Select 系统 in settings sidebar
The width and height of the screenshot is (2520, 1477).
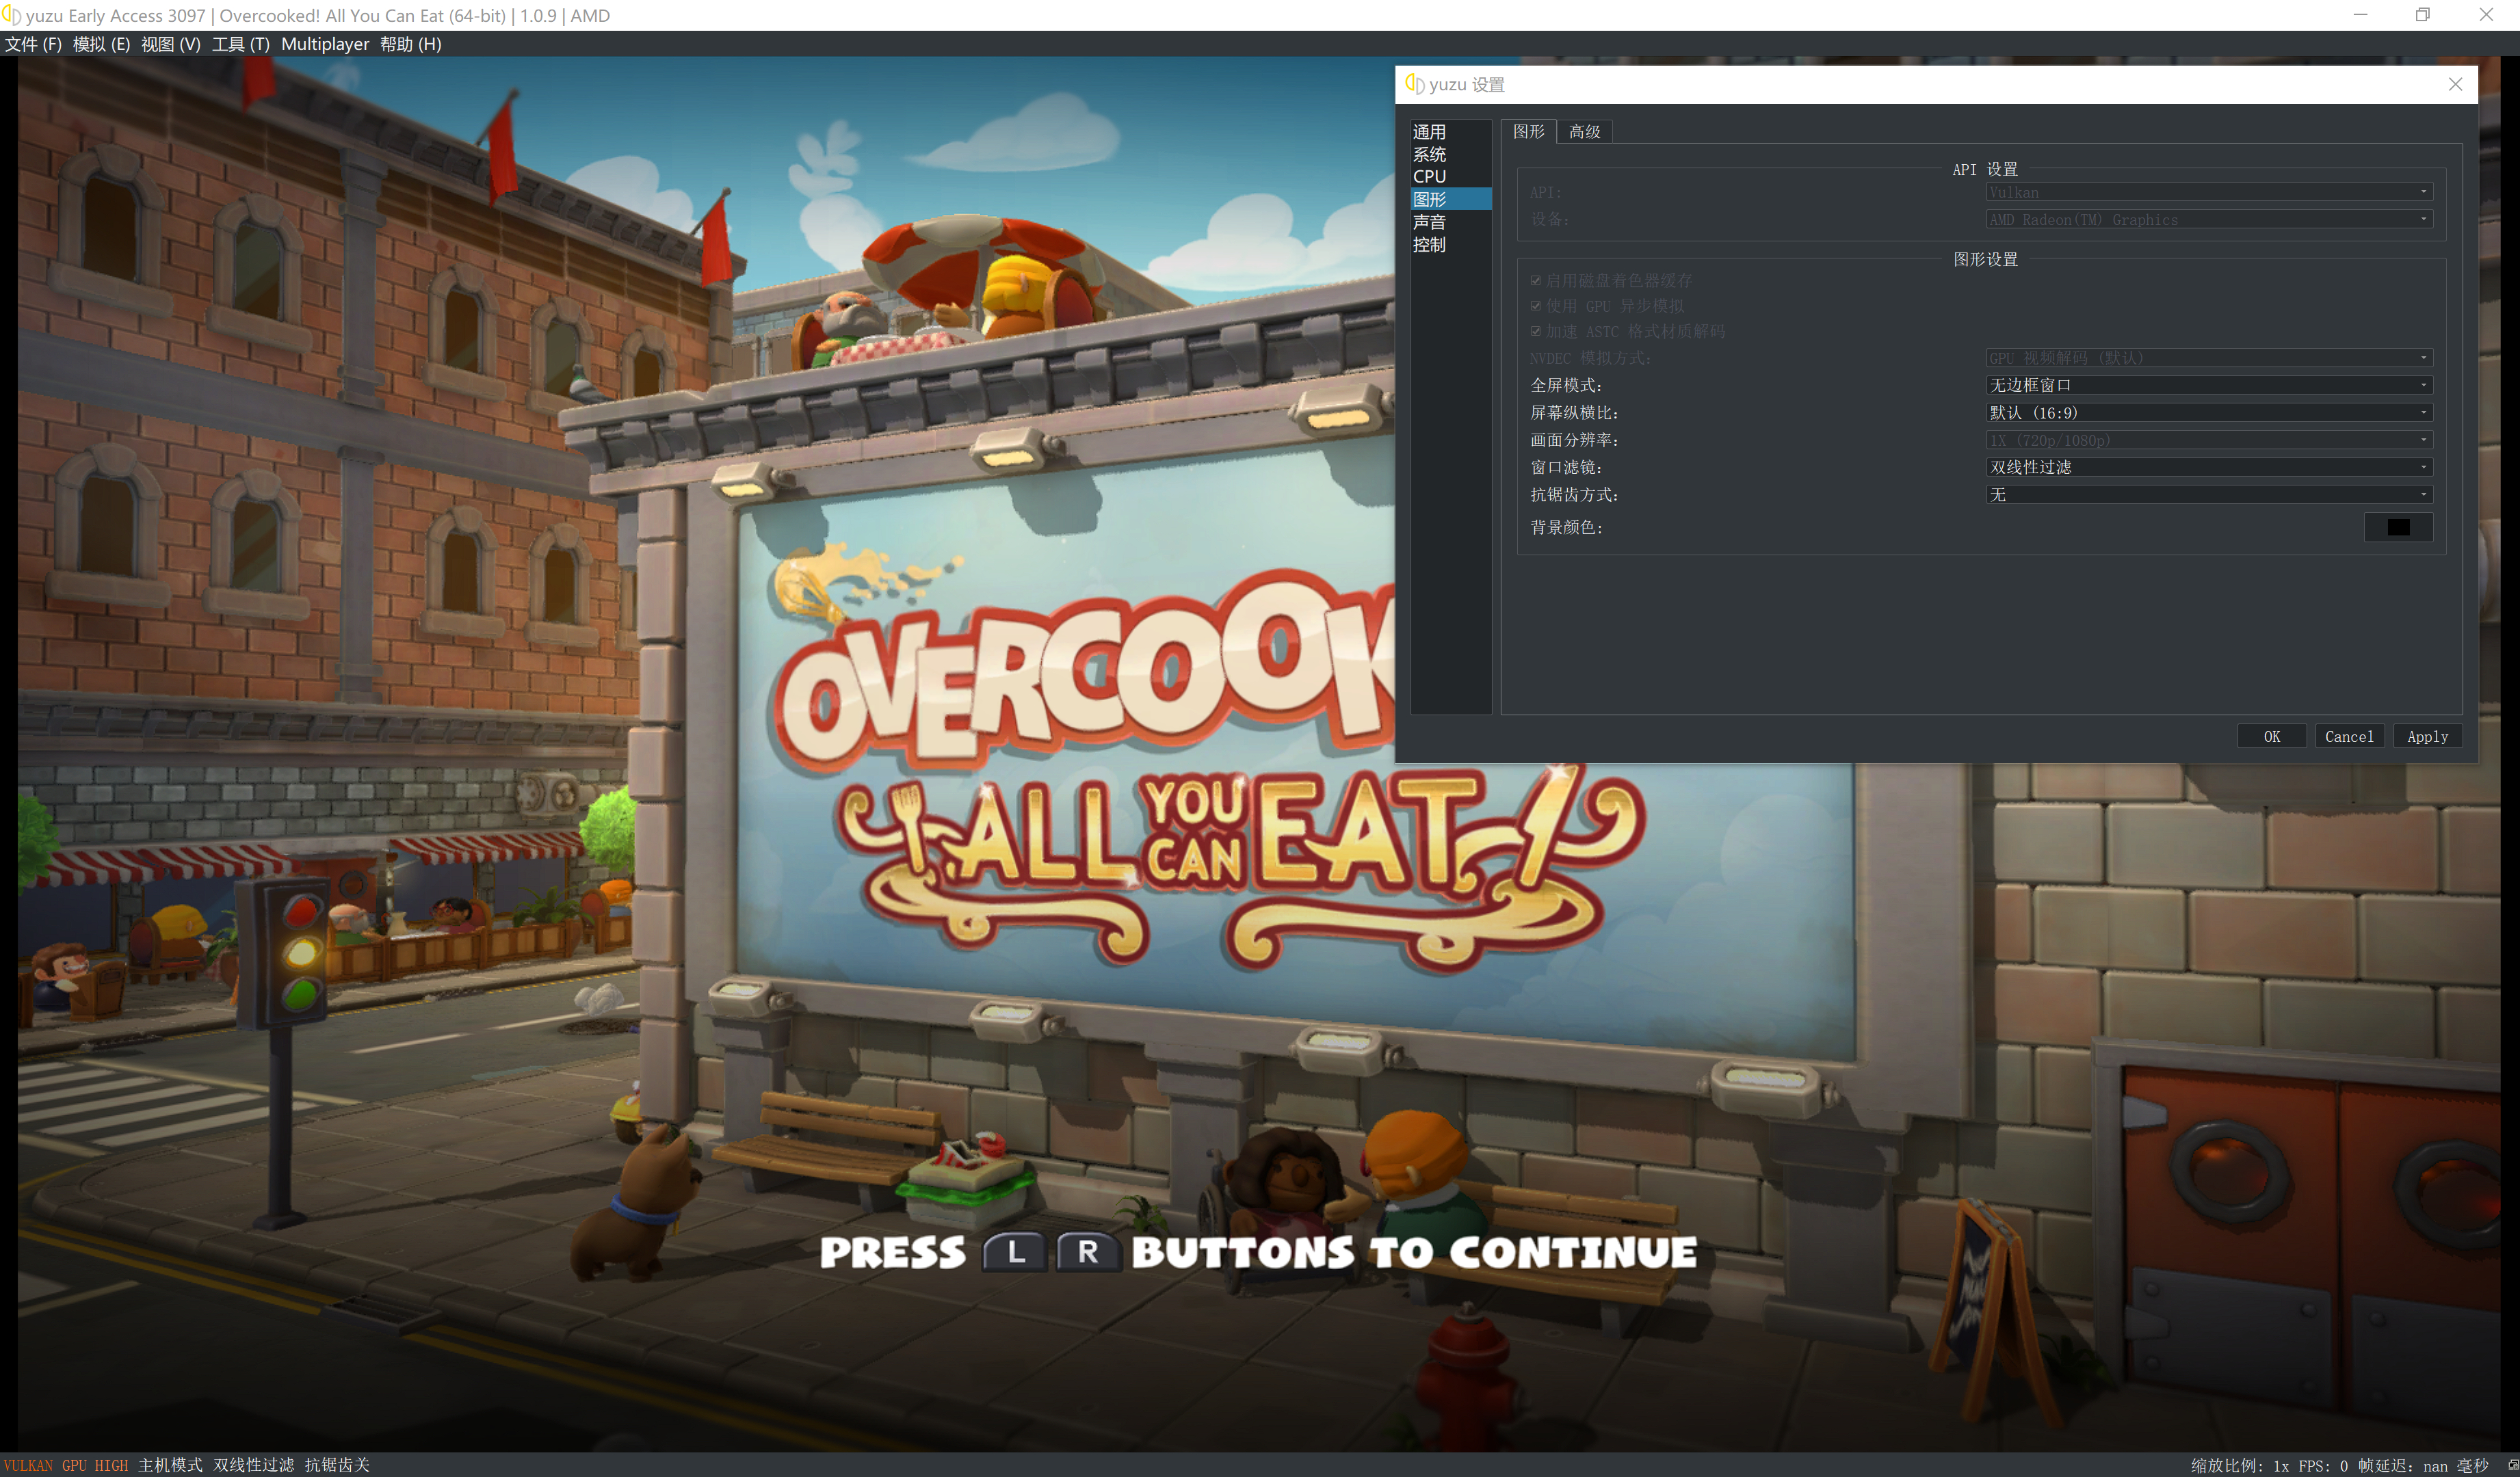point(1450,154)
